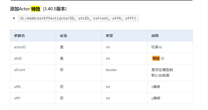
Task: Click the yellow highlighted 特效 in heading
Action: 35,9
